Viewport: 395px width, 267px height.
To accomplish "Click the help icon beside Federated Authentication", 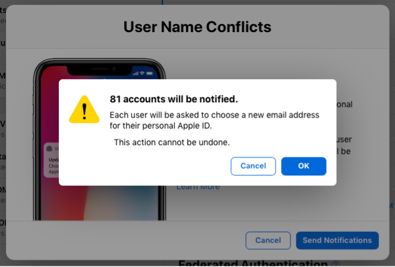I will pyautogui.click(x=336, y=264).
